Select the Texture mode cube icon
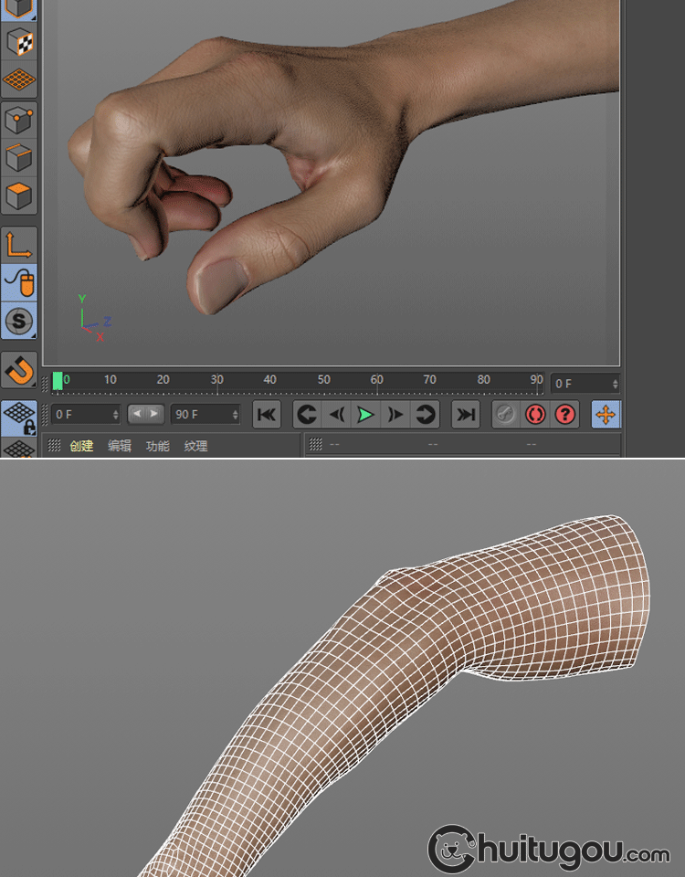Image resolution: width=685 pixels, height=877 pixels. (18, 40)
